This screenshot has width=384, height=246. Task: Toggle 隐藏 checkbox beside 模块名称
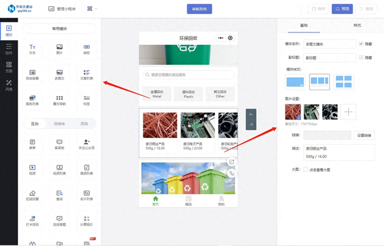pos(361,44)
